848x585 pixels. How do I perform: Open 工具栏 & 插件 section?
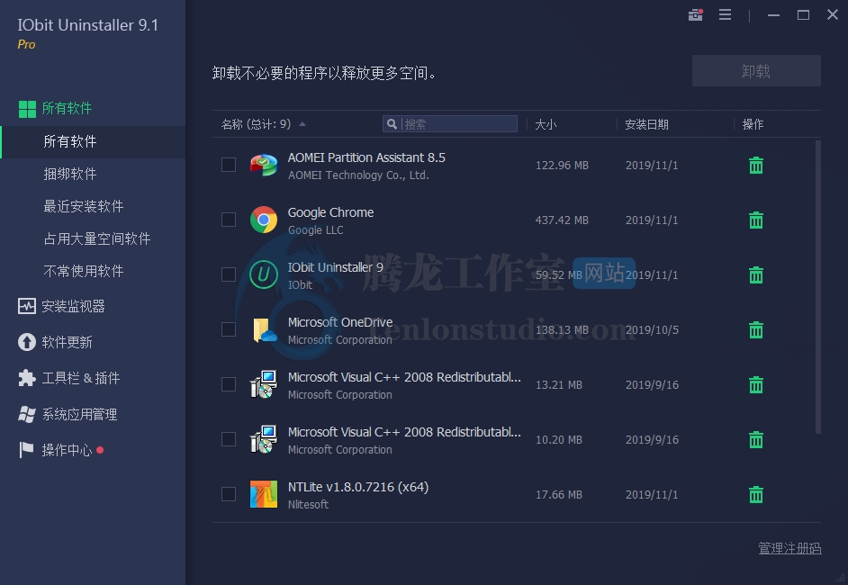click(x=81, y=378)
